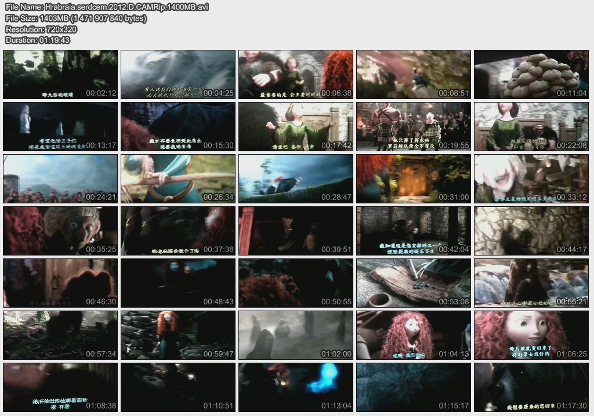Open the berries thumbnail at 00:53:08
The image size is (594, 416).
tap(414, 283)
